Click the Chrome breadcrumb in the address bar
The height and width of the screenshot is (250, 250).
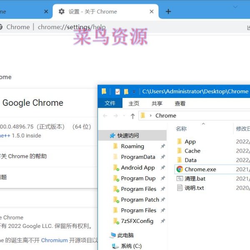click(x=166, y=115)
